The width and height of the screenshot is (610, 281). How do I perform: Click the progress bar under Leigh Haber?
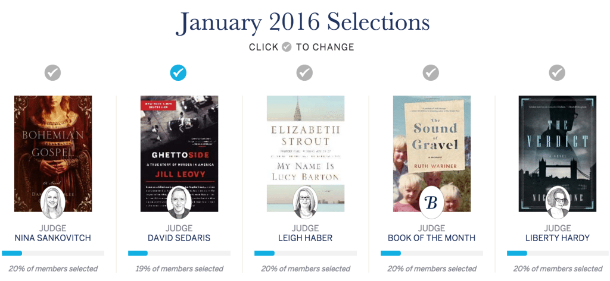click(306, 253)
